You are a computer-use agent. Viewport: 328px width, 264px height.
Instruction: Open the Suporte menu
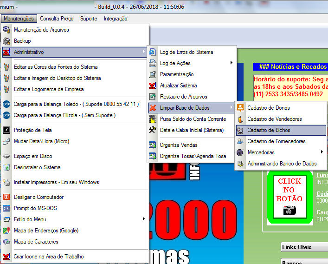pos(89,19)
